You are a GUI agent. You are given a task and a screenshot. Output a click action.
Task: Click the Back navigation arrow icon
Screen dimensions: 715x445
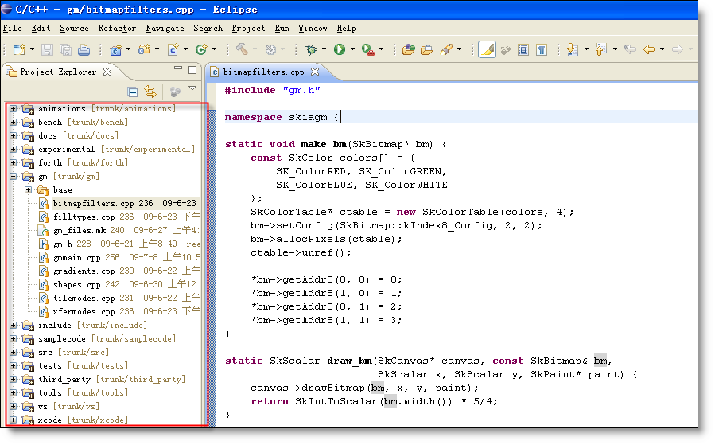[649, 49]
